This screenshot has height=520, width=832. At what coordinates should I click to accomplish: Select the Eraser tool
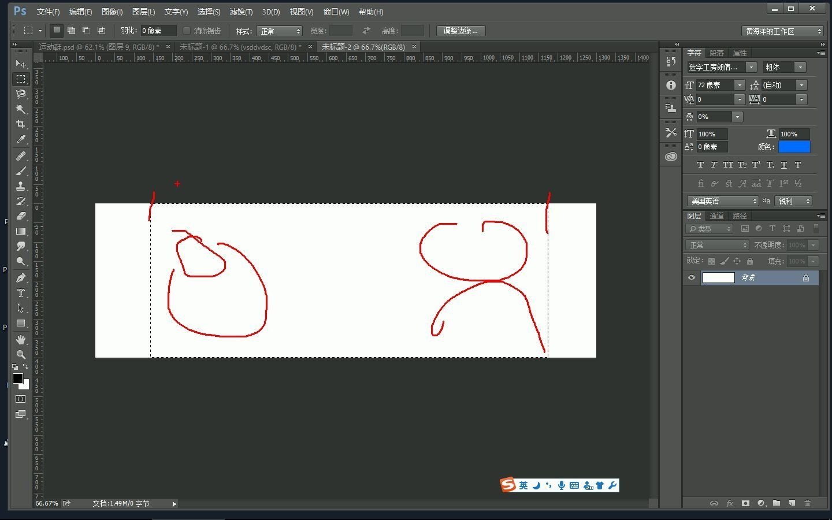tap(21, 216)
